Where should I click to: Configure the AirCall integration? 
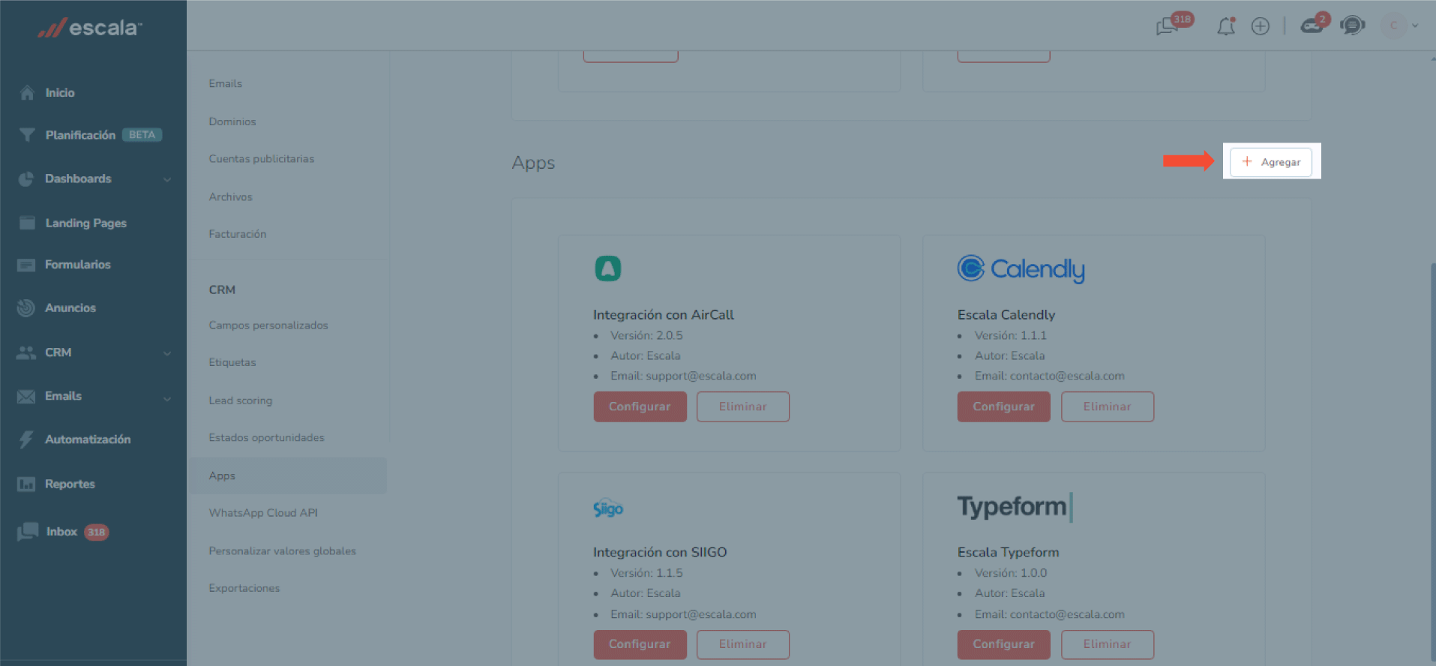[640, 406]
